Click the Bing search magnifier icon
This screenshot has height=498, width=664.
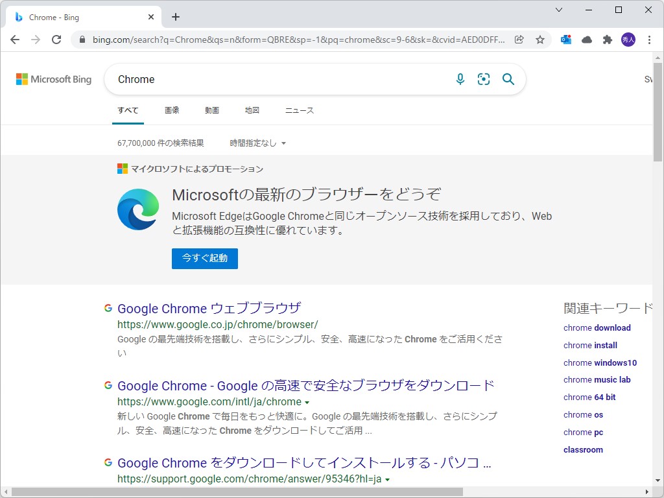[x=508, y=79]
